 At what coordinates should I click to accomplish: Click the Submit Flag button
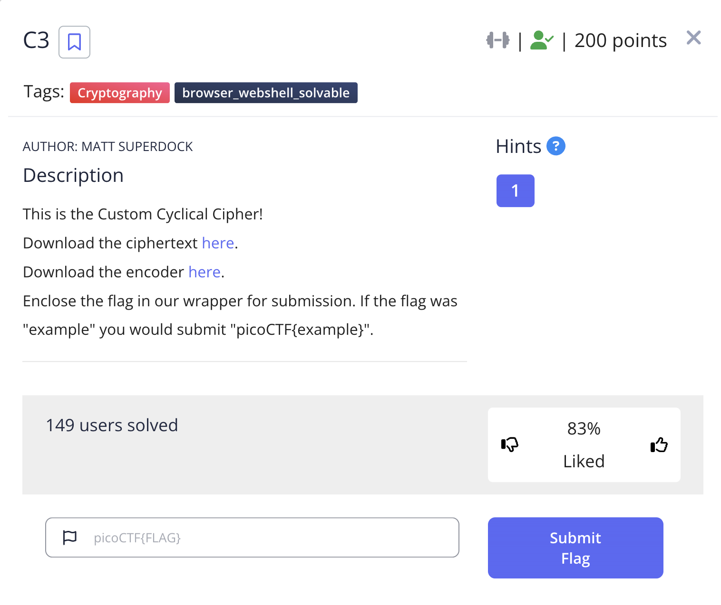575,548
